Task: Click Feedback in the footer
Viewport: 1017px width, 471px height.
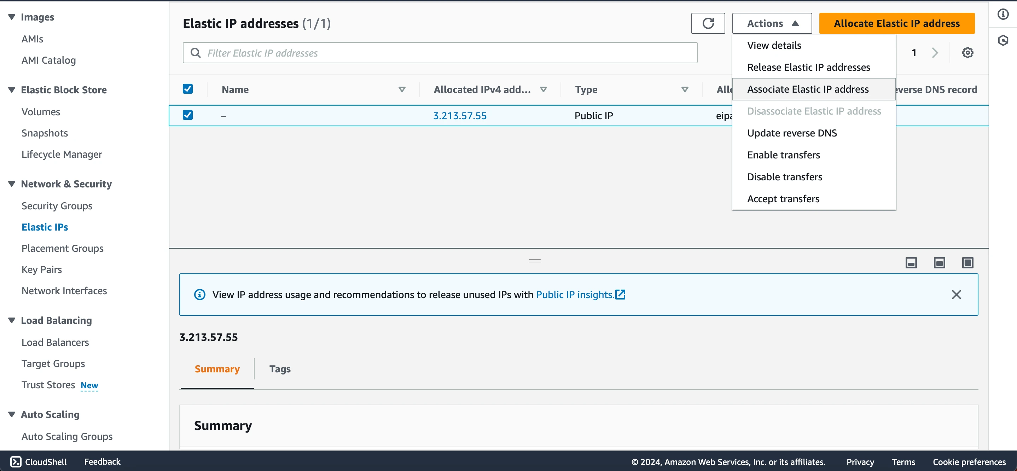Action: (x=102, y=461)
